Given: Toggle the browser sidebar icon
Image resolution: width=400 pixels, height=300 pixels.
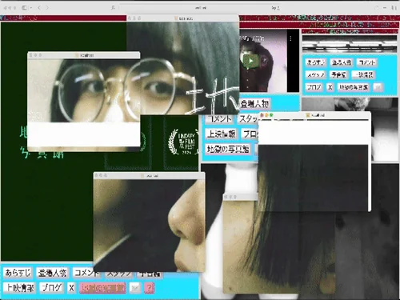Looking at the screenshot, I should 24,8.
